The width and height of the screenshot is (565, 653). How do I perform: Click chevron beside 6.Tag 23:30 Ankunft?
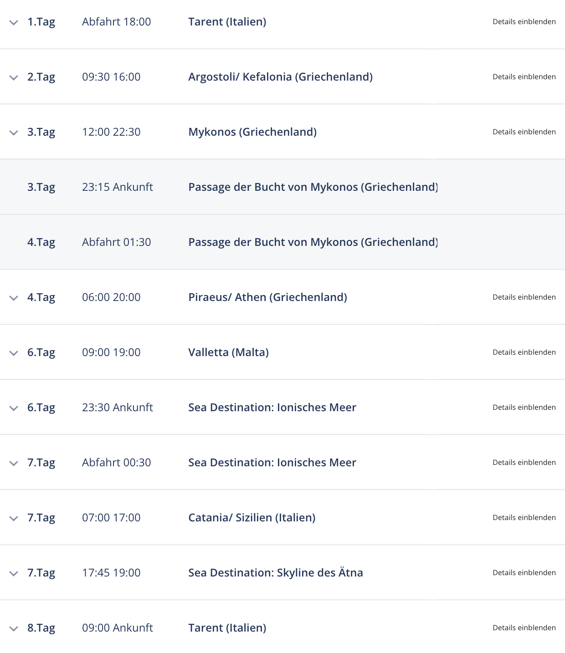click(x=14, y=408)
